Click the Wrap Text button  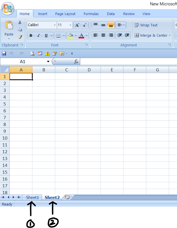click(146, 25)
